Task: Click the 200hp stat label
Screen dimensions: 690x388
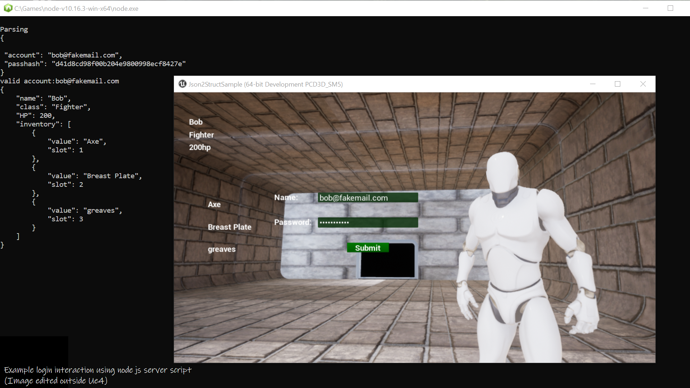Action: (200, 147)
